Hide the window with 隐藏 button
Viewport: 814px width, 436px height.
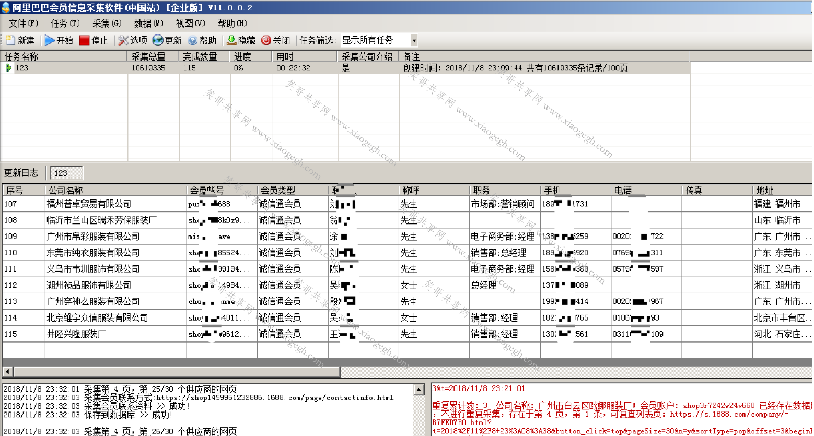click(241, 40)
